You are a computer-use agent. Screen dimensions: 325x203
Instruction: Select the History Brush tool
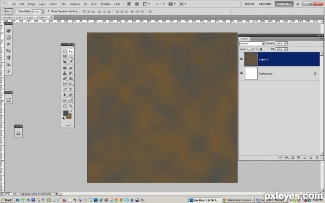click(x=70, y=73)
